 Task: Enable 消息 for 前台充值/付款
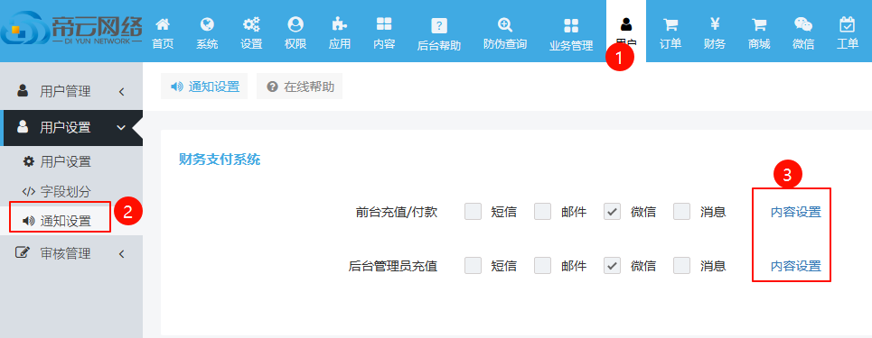[682, 212]
